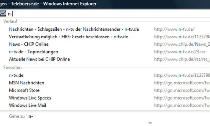Click the 'Favoriten' section header

[x=13, y=67]
